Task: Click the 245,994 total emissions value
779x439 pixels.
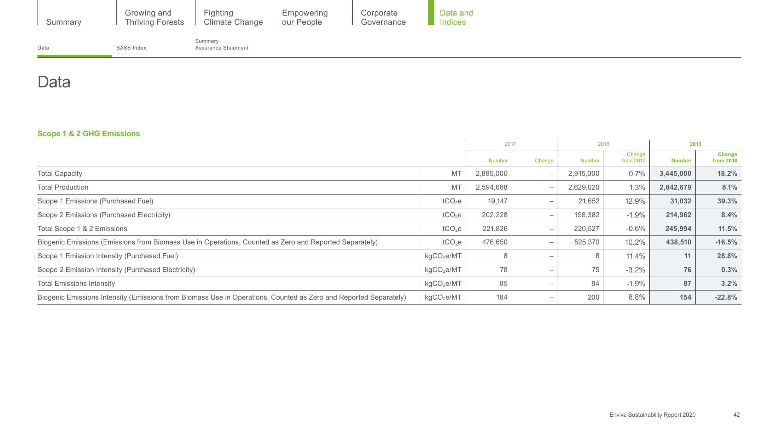Action: coord(678,229)
